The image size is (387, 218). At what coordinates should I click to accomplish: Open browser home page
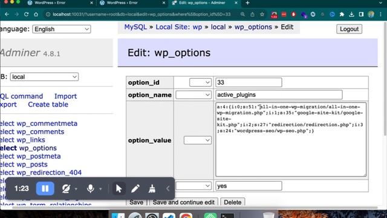tap(36, 15)
